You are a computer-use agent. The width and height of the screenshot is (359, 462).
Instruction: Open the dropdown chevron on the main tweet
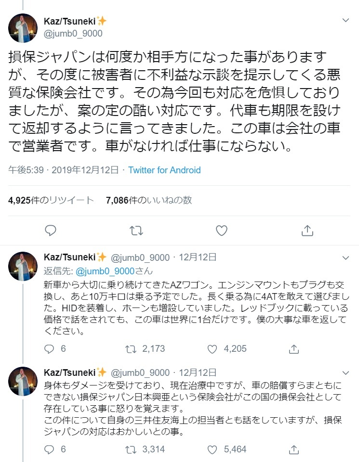[346, 21]
